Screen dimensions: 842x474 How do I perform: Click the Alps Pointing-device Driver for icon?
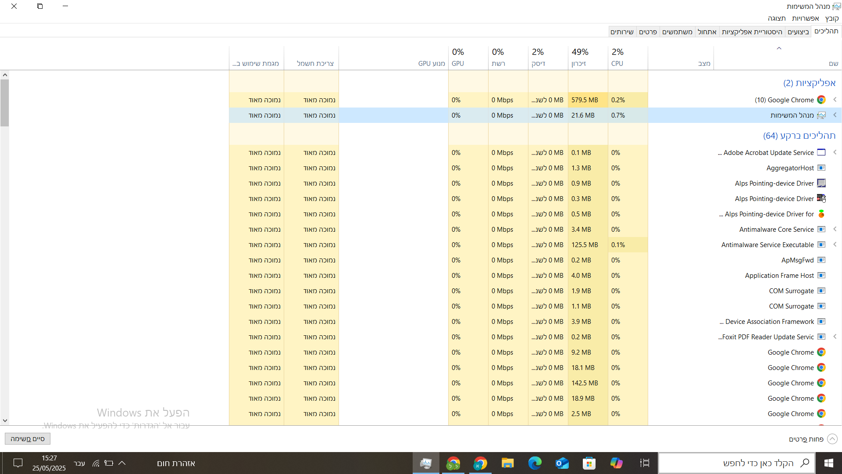[821, 214]
